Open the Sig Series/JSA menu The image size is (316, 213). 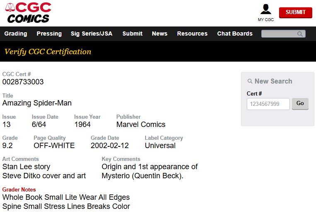coord(92,34)
